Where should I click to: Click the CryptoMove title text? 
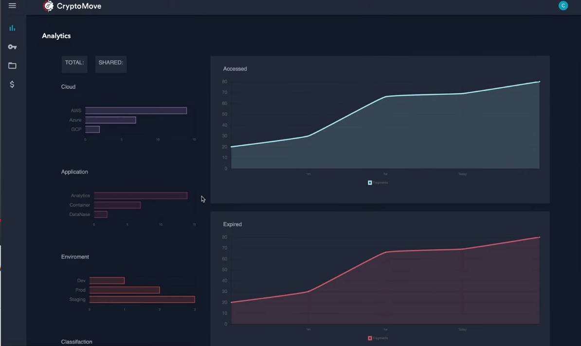tap(79, 6)
